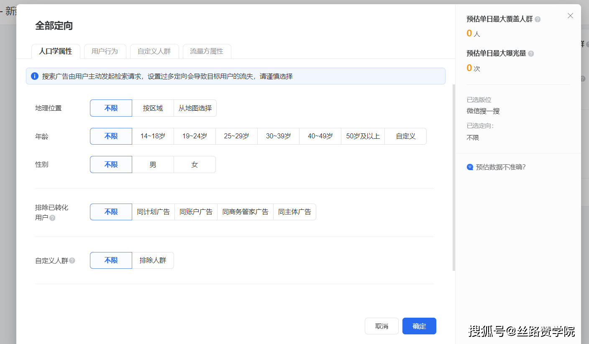Select 按区域 for 地理位置
The image size is (589, 344).
coord(153,108)
